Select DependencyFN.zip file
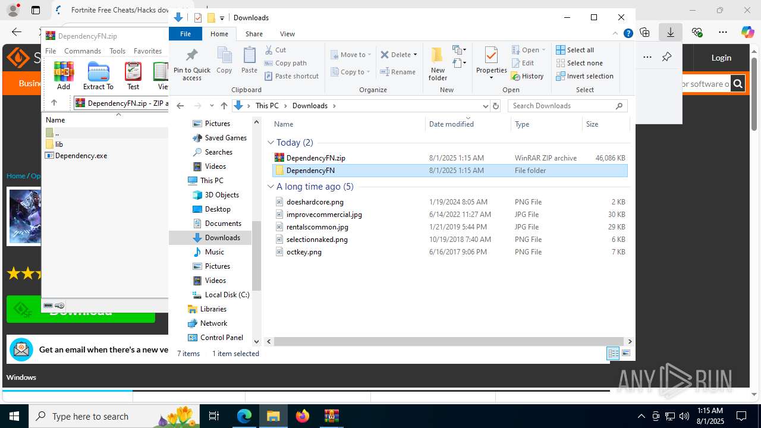Screen dimensions: 761x428 316,158
